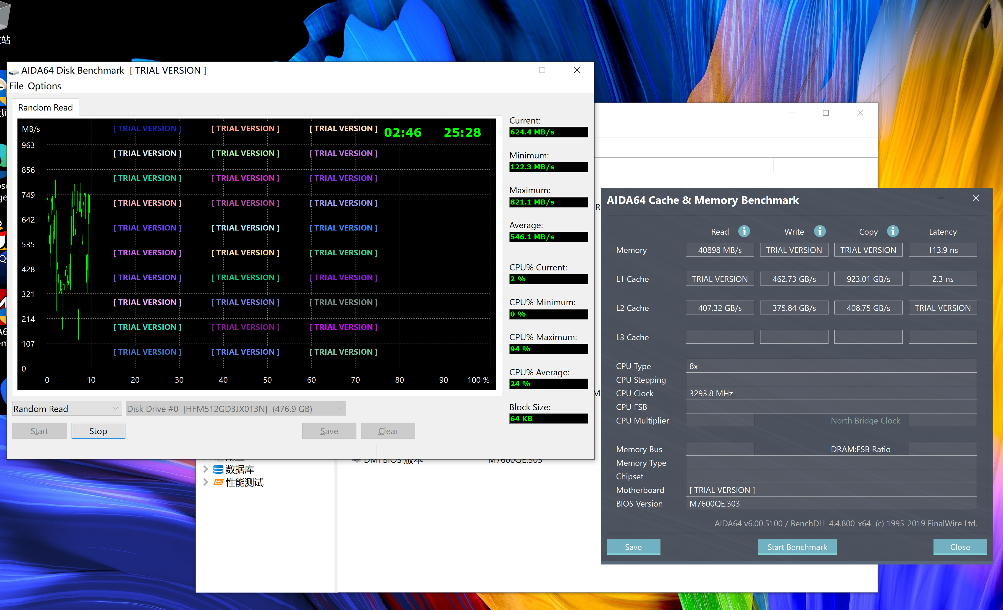Image resolution: width=1003 pixels, height=610 pixels.
Task: Save the cache and memory results
Action: (x=633, y=547)
